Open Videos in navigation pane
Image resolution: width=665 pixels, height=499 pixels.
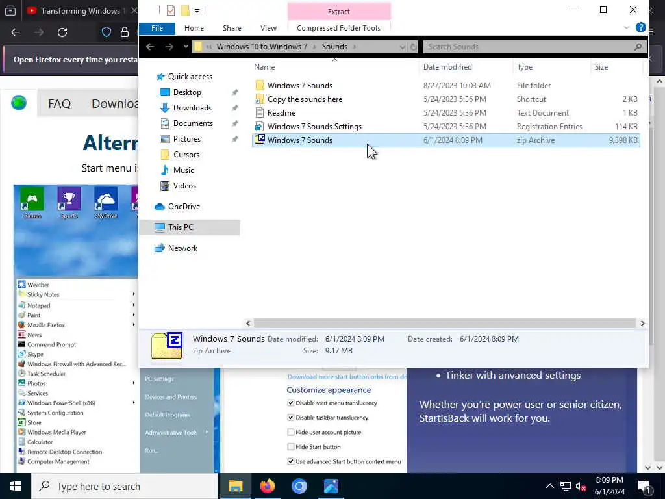pos(184,186)
